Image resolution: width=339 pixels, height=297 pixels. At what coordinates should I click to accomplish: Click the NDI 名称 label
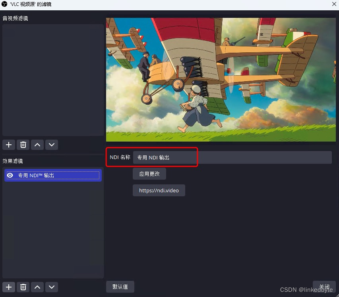[120, 157]
